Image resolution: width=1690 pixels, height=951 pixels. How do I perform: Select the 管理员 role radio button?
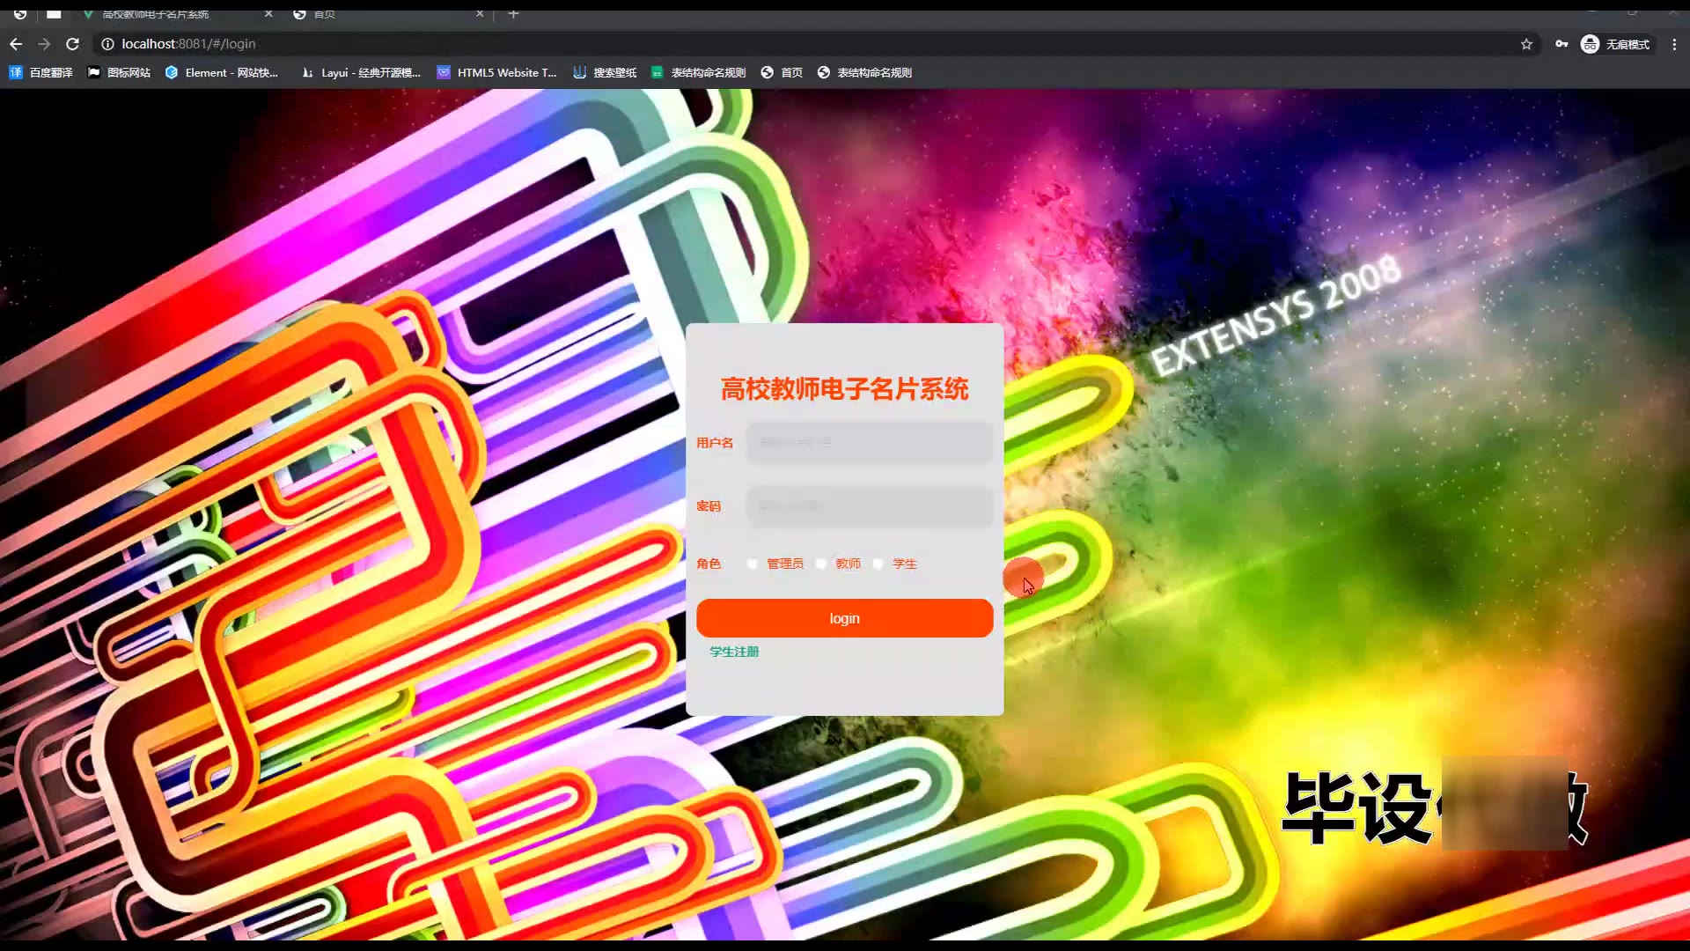point(753,564)
